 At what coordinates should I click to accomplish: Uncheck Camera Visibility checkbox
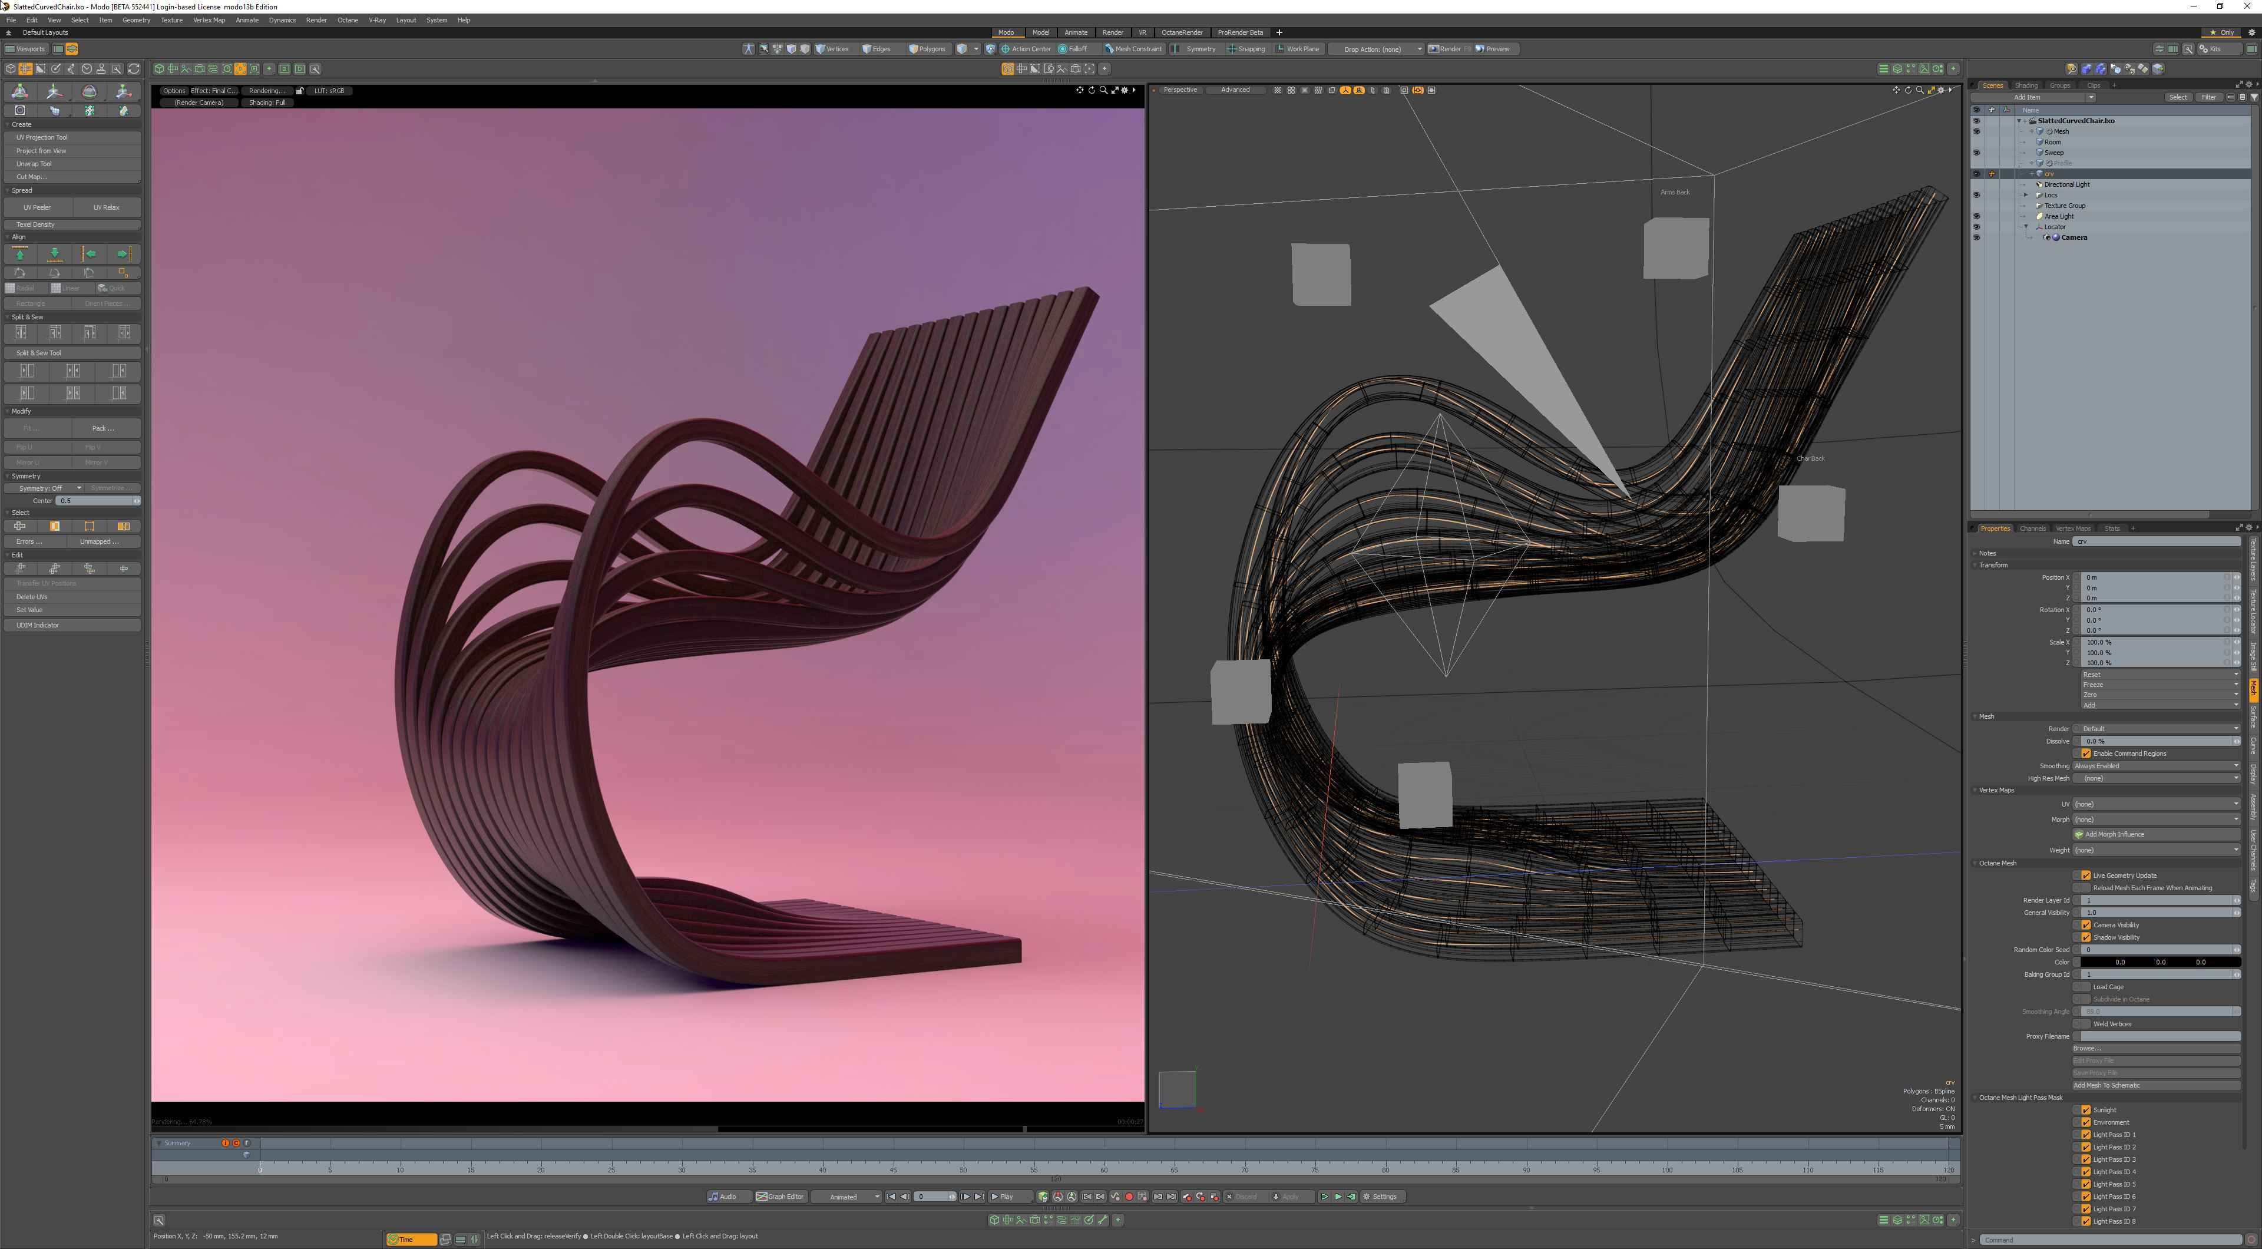pos(2086,925)
